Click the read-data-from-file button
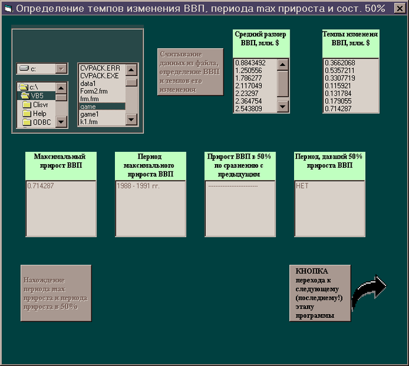The image size is (409, 366). coord(190,72)
